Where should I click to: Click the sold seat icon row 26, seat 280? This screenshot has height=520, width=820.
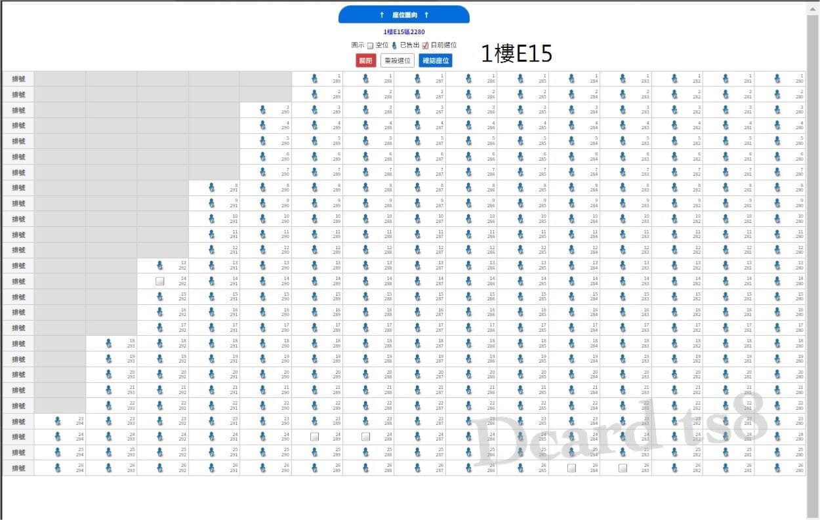[x=777, y=468]
